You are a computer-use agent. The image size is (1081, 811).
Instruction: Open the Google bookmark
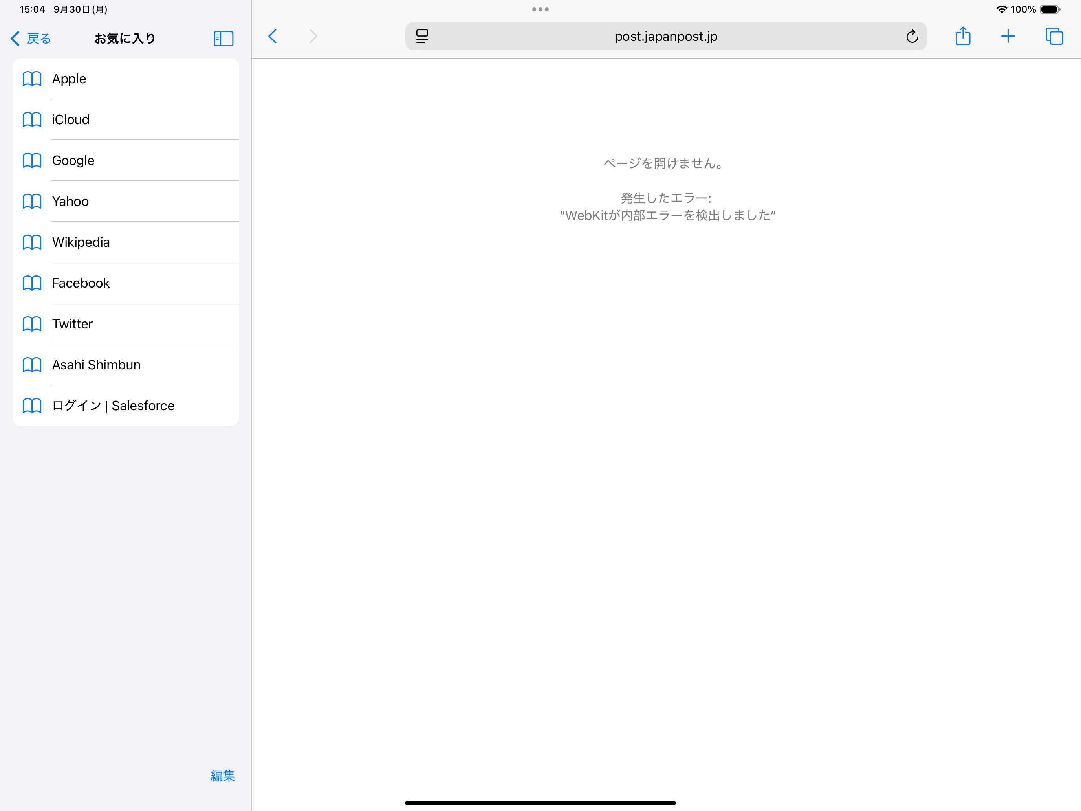(126, 160)
